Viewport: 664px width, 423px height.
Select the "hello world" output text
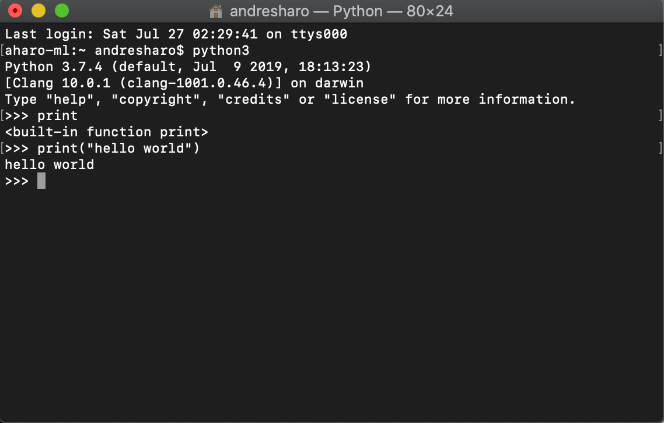[x=49, y=164]
